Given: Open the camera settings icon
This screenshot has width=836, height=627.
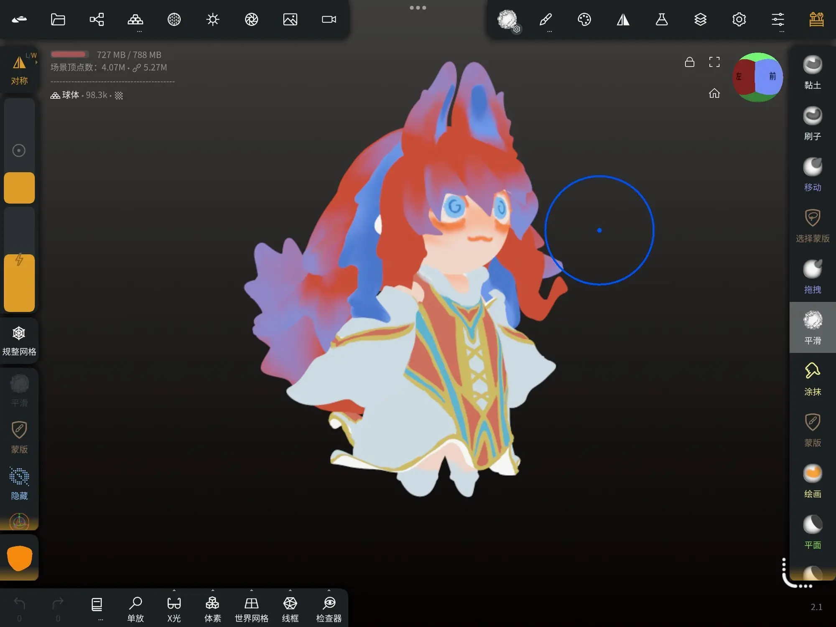Looking at the screenshot, I should [x=329, y=20].
